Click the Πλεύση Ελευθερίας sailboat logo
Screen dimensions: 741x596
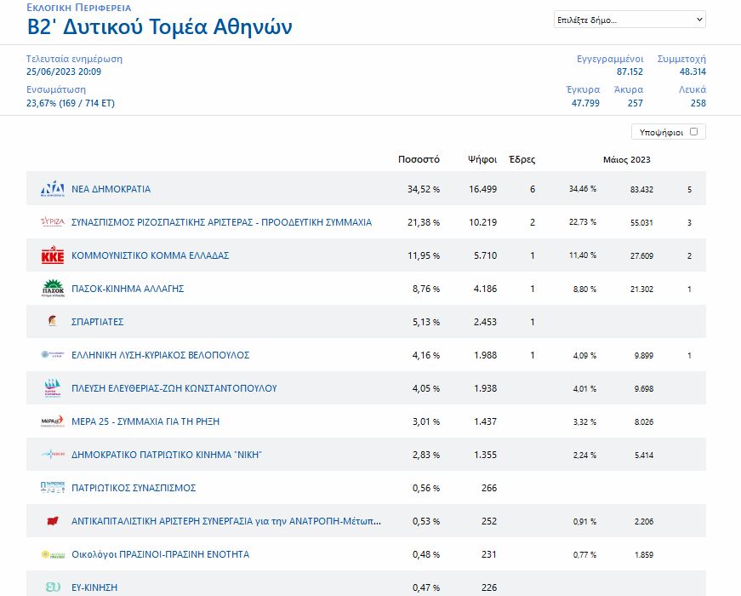point(53,388)
